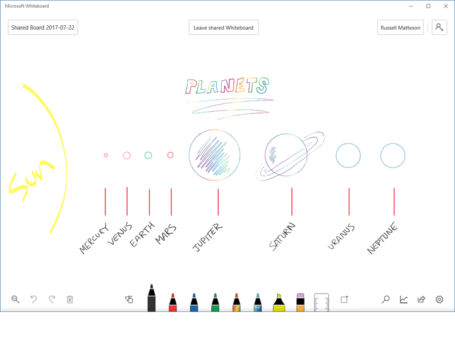
Task: Click the line chart icon
Action: [x=404, y=299]
